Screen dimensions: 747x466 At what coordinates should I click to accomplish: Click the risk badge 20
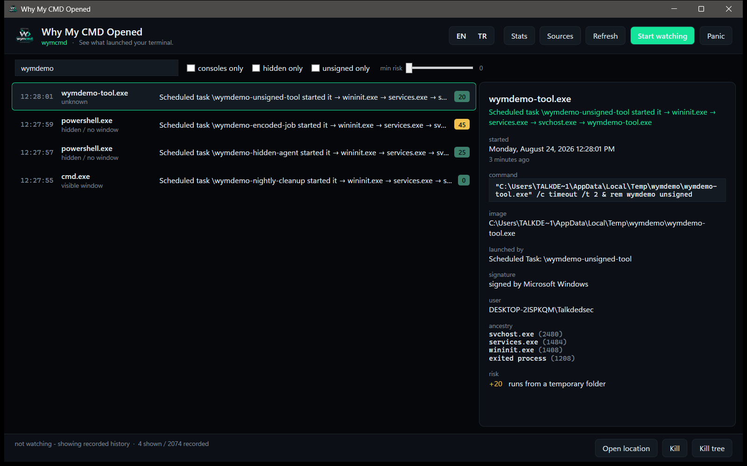pos(462,97)
